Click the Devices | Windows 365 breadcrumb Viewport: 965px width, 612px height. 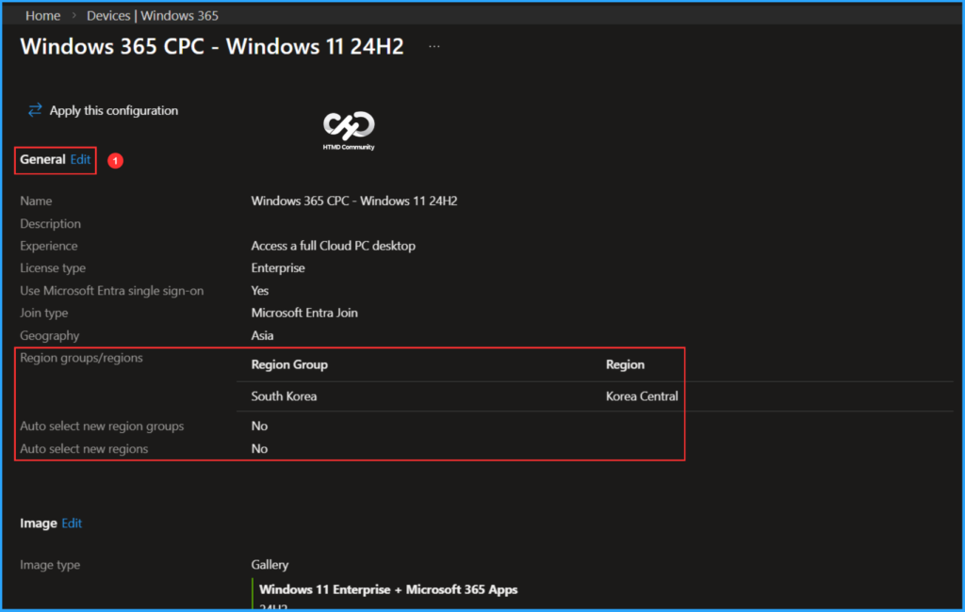click(x=152, y=15)
